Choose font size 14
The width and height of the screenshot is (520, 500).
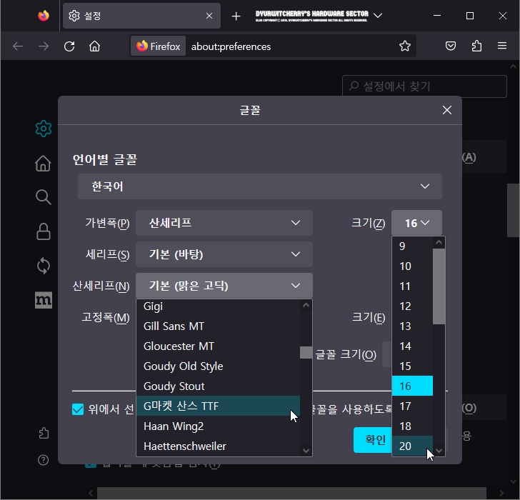click(413, 346)
